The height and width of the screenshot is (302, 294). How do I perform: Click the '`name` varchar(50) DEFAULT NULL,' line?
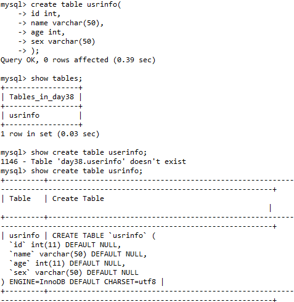[78, 254]
